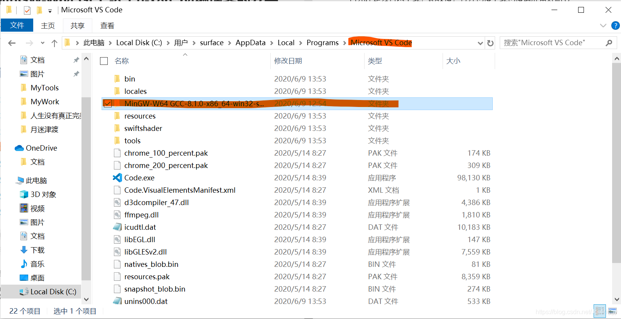Select the d3dcompiler_47.dll file icon
This screenshot has width=621, height=319.
coord(117,202)
